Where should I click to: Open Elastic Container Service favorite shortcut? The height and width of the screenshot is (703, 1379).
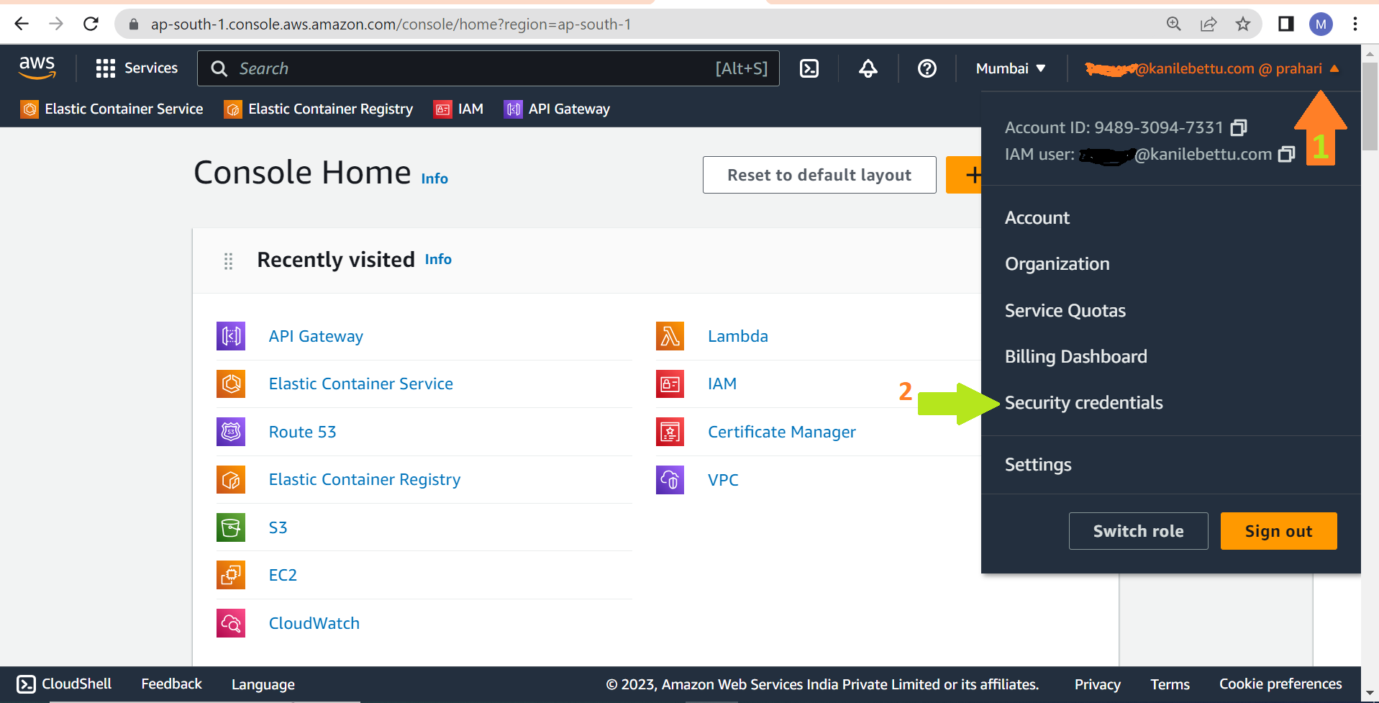[111, 109]
